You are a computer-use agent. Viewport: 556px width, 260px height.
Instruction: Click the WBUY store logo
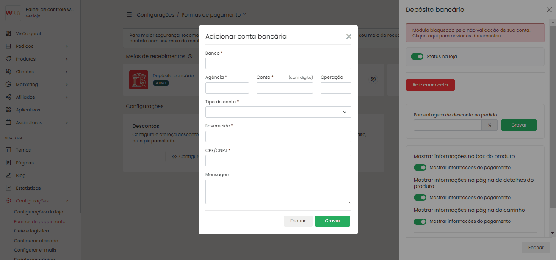13,13
